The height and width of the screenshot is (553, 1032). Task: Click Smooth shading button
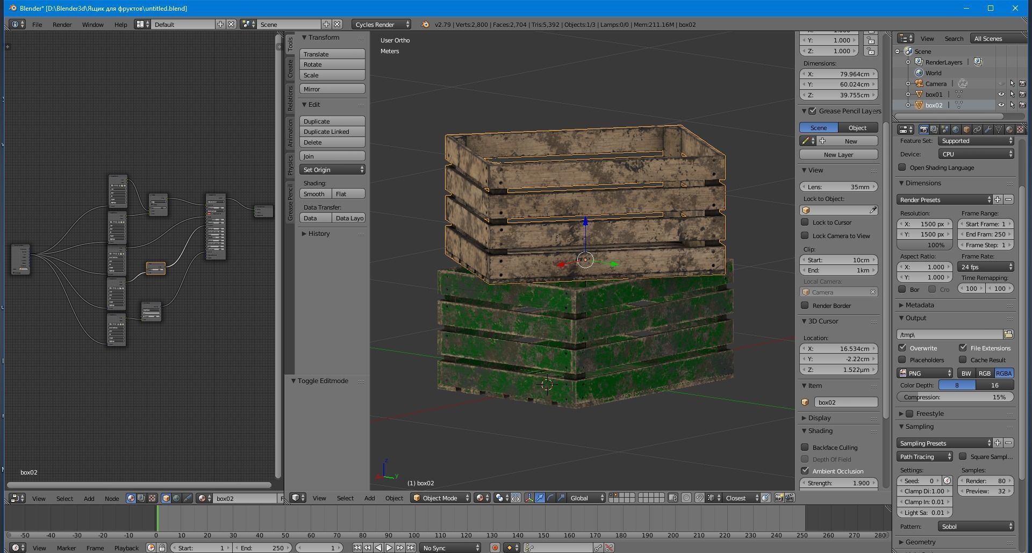(316, 194)
